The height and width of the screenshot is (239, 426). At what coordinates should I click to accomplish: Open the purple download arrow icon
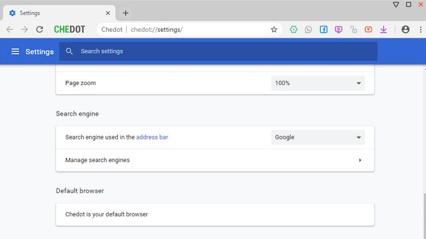pyautogui.click(x=383, y=29)
